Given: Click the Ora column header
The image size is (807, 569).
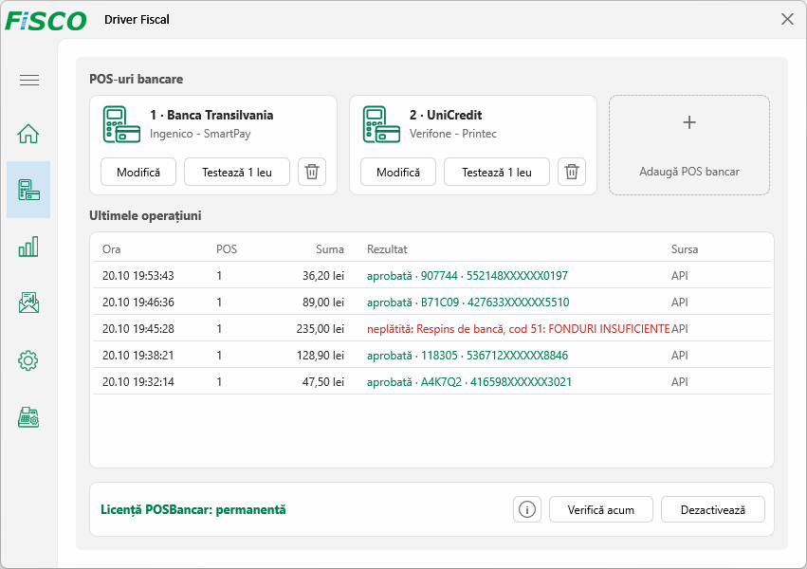Looking at the screenshot, I should 111,249.
